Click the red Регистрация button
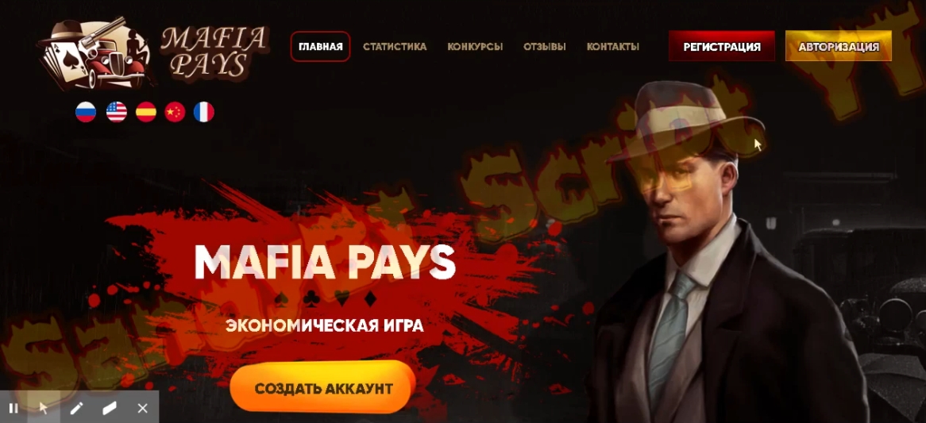 [722, 47]
